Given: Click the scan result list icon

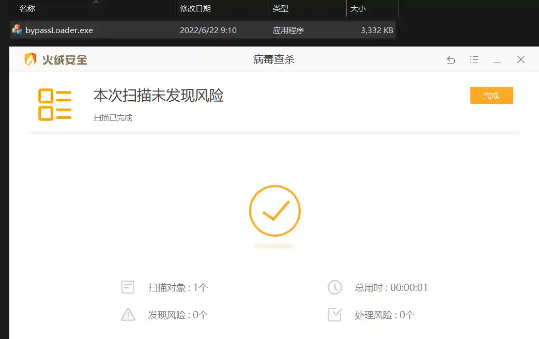Looking at the screenshot, I should click(55, 104).
